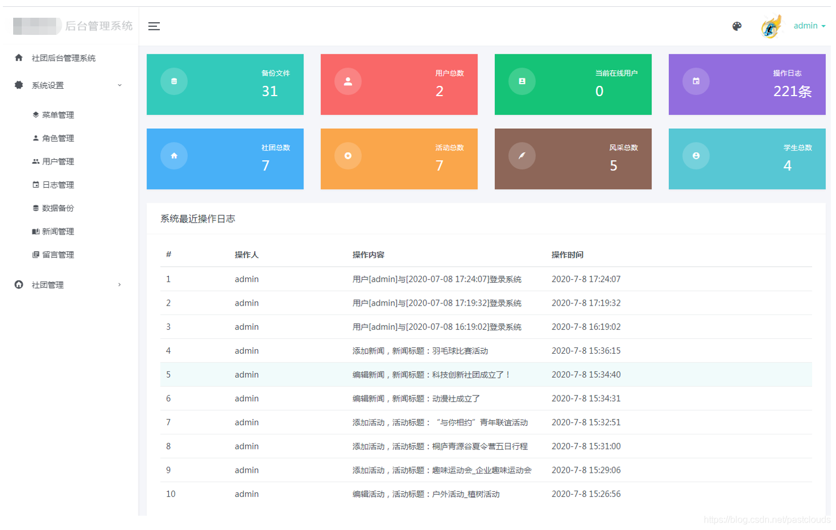Viewport: 836px width, 530px height.
Task: Open 菜单管理 in the sidebar
Action: (x=58, y=115)
